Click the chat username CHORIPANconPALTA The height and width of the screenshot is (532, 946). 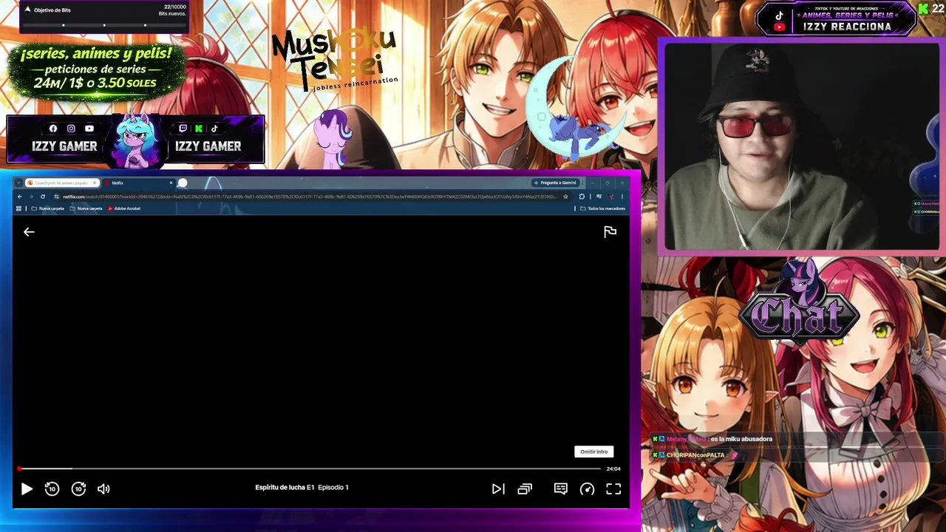coord(695,455)
